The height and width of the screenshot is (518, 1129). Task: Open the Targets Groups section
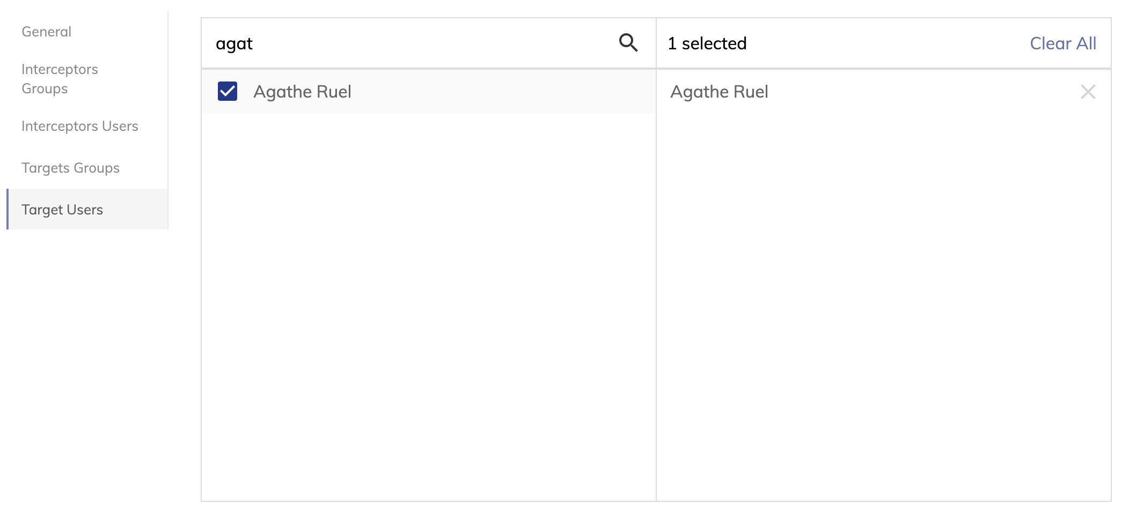(70, 168)
